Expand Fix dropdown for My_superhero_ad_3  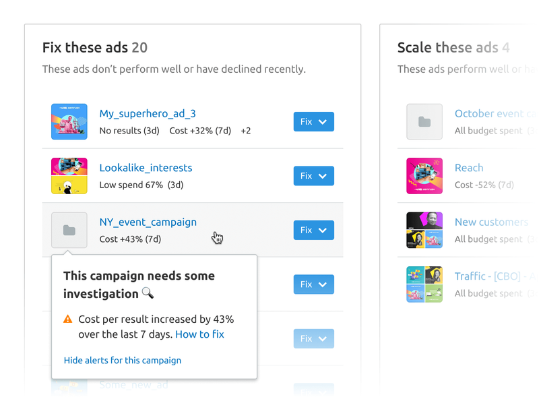coord(314,122)
